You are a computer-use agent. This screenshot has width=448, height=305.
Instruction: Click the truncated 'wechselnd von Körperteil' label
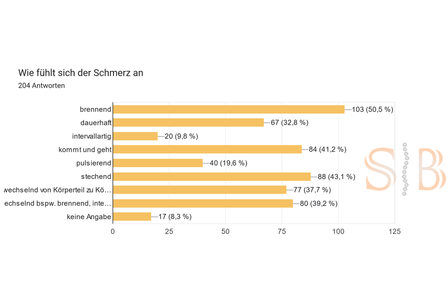(57, 190)
